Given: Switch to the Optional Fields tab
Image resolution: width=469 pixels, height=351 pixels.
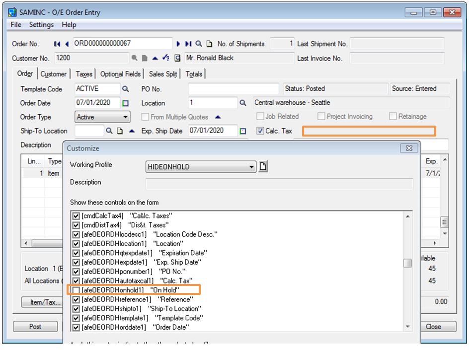Looking at the screenshot, I should pyautogui.click(x=120, y=74).
